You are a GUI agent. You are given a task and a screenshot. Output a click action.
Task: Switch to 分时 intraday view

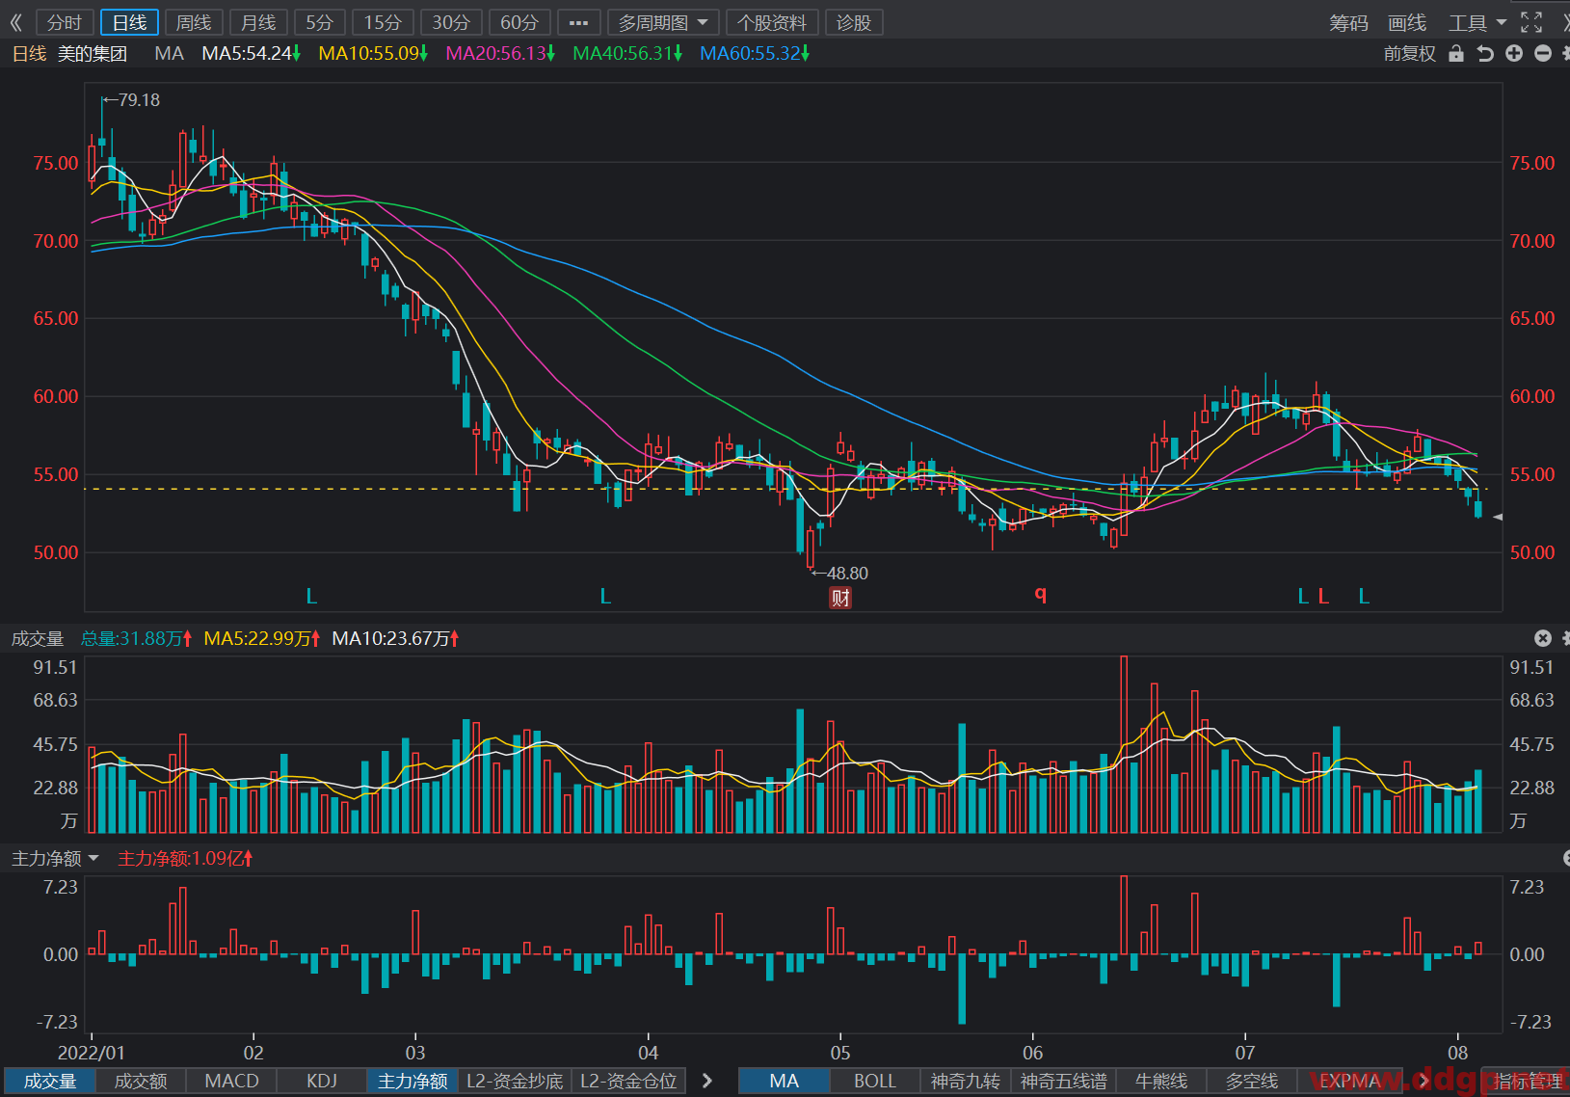tap(65, 22)
